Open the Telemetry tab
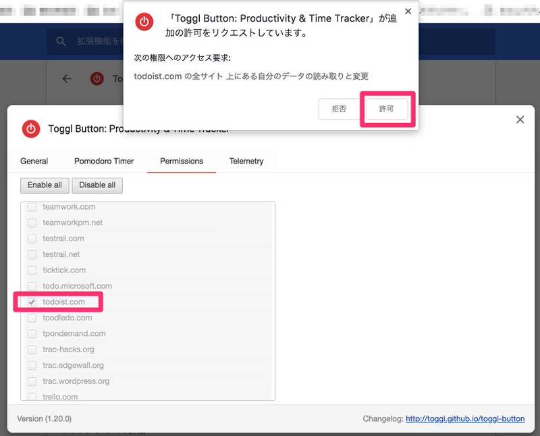Screen dimensions: 540x436 coord(246,161)
